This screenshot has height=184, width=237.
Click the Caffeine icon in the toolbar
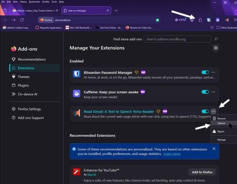click(217, 20)
